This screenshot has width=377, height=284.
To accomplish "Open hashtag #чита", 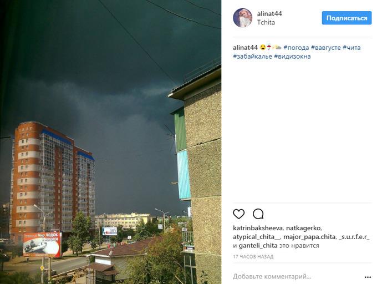I will tap(351, 47).
